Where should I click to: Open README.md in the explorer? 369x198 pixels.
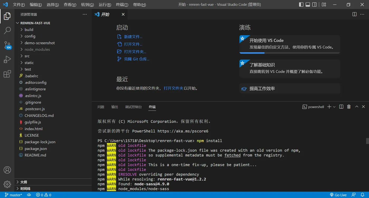click(53, 155)
